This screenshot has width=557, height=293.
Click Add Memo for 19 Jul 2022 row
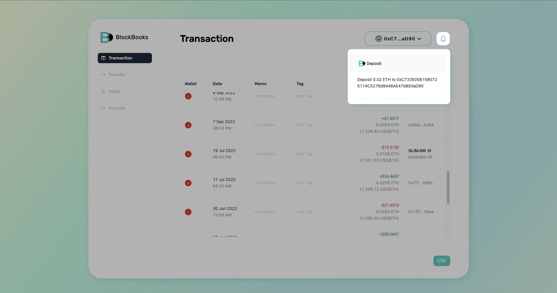coord(265,154)
